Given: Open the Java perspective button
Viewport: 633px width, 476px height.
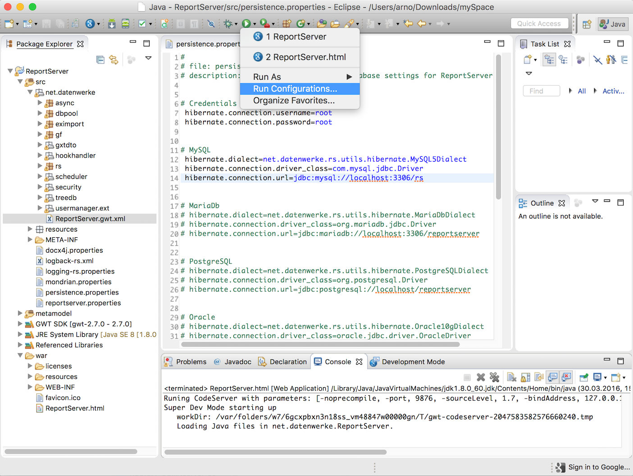Looking at the screenshot, I should 613,24.
